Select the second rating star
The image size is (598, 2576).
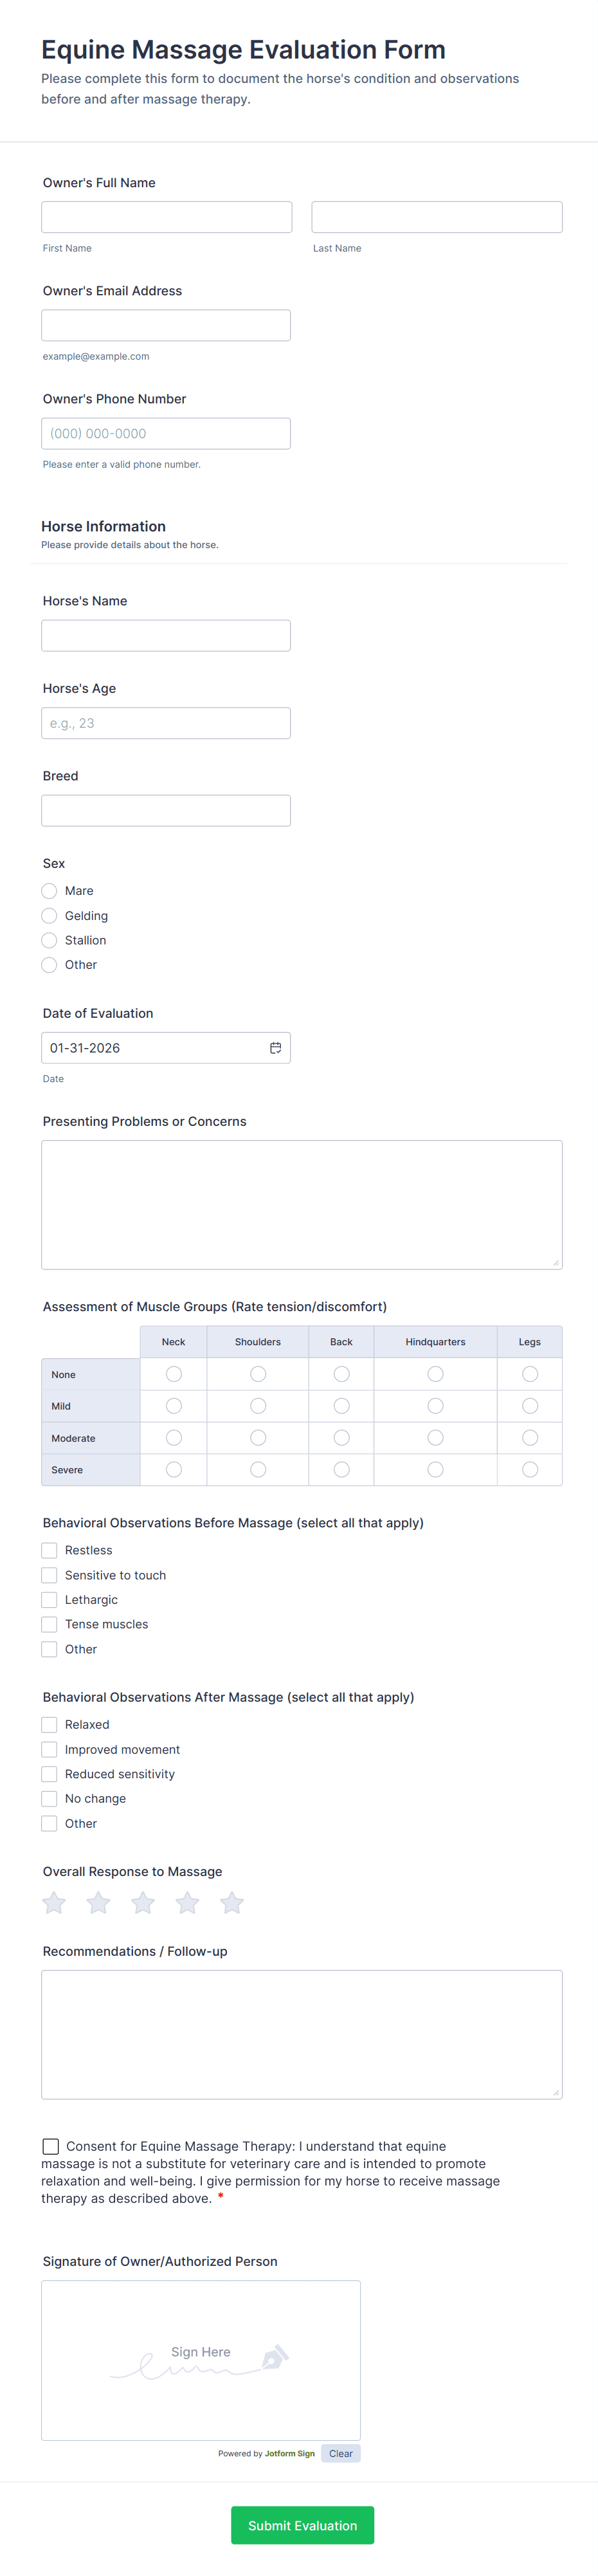coord(98,1903)
